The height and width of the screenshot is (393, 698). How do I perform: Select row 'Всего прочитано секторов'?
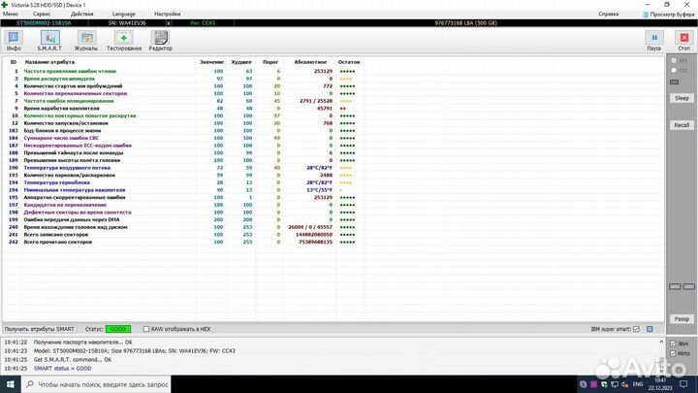(x=183, y=242)
